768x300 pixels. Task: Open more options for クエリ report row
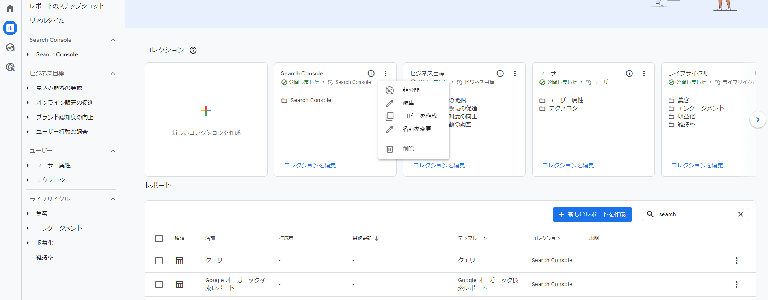736,261
